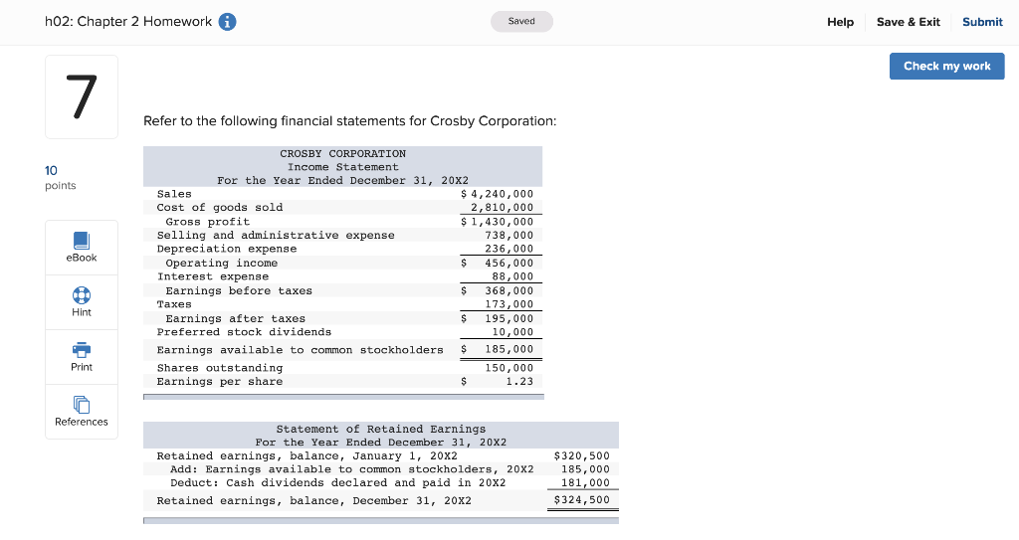The width and height of the screenshot is (1019, 540).
Task: Click the Deduct: Cash dividends value 181,000
Action: (585, 482)
